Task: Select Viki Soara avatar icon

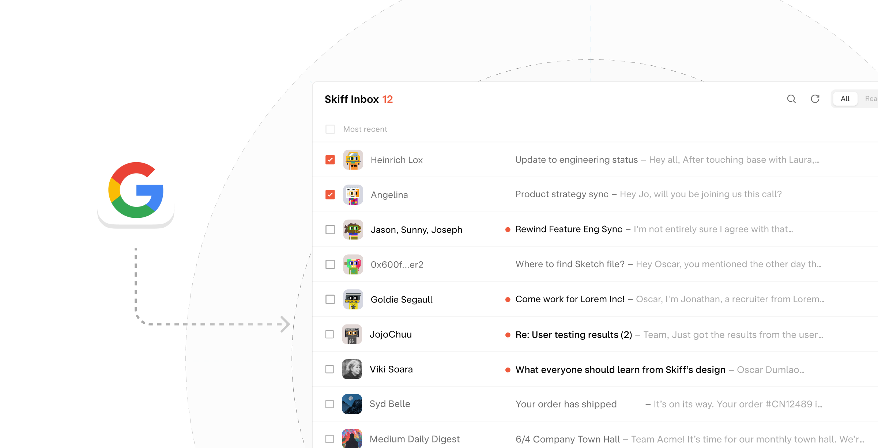Action: coord(352,369)
